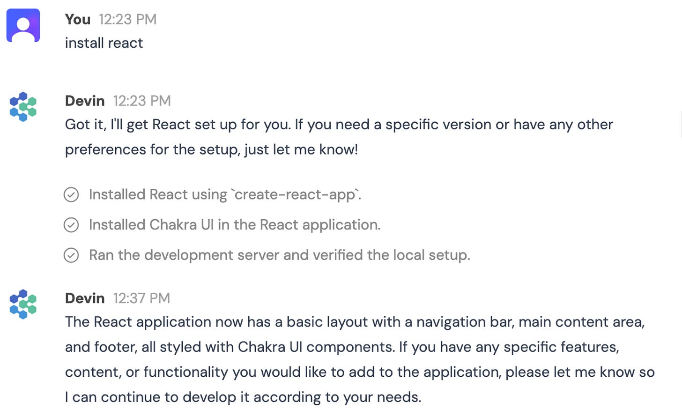Click the 12:23 PM timestamp next to Devin
The width and height of the screenshot is (682, 417).
(x=142, y=101)
